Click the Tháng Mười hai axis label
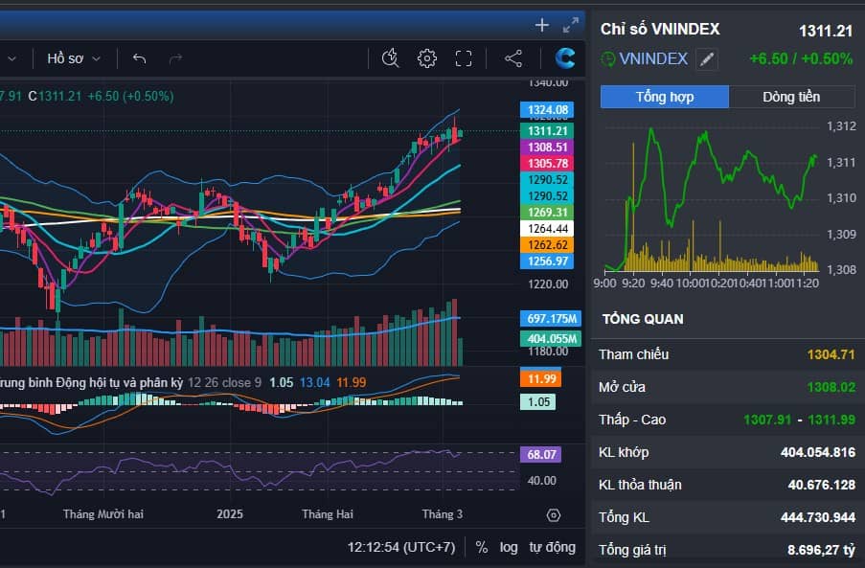 click(103, 514)
